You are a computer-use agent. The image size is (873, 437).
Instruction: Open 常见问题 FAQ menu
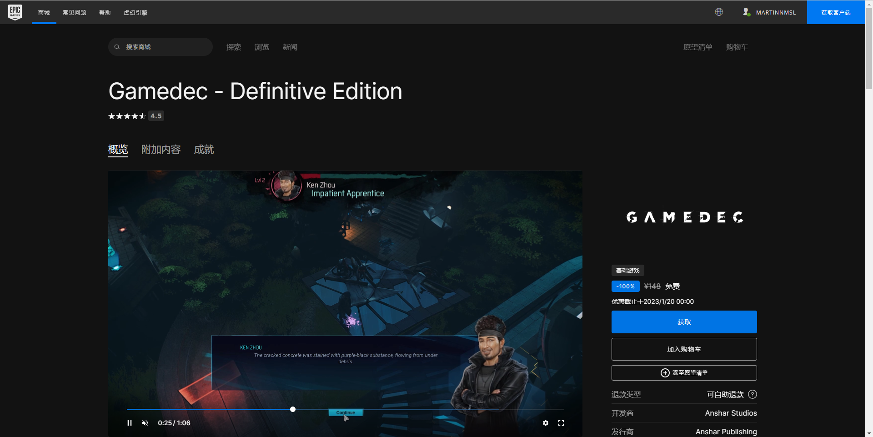point(75,12)
